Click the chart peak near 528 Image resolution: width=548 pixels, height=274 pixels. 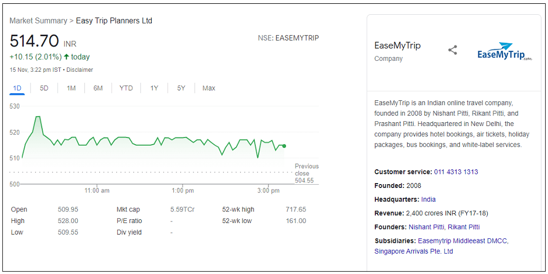(x=37, y=117)
